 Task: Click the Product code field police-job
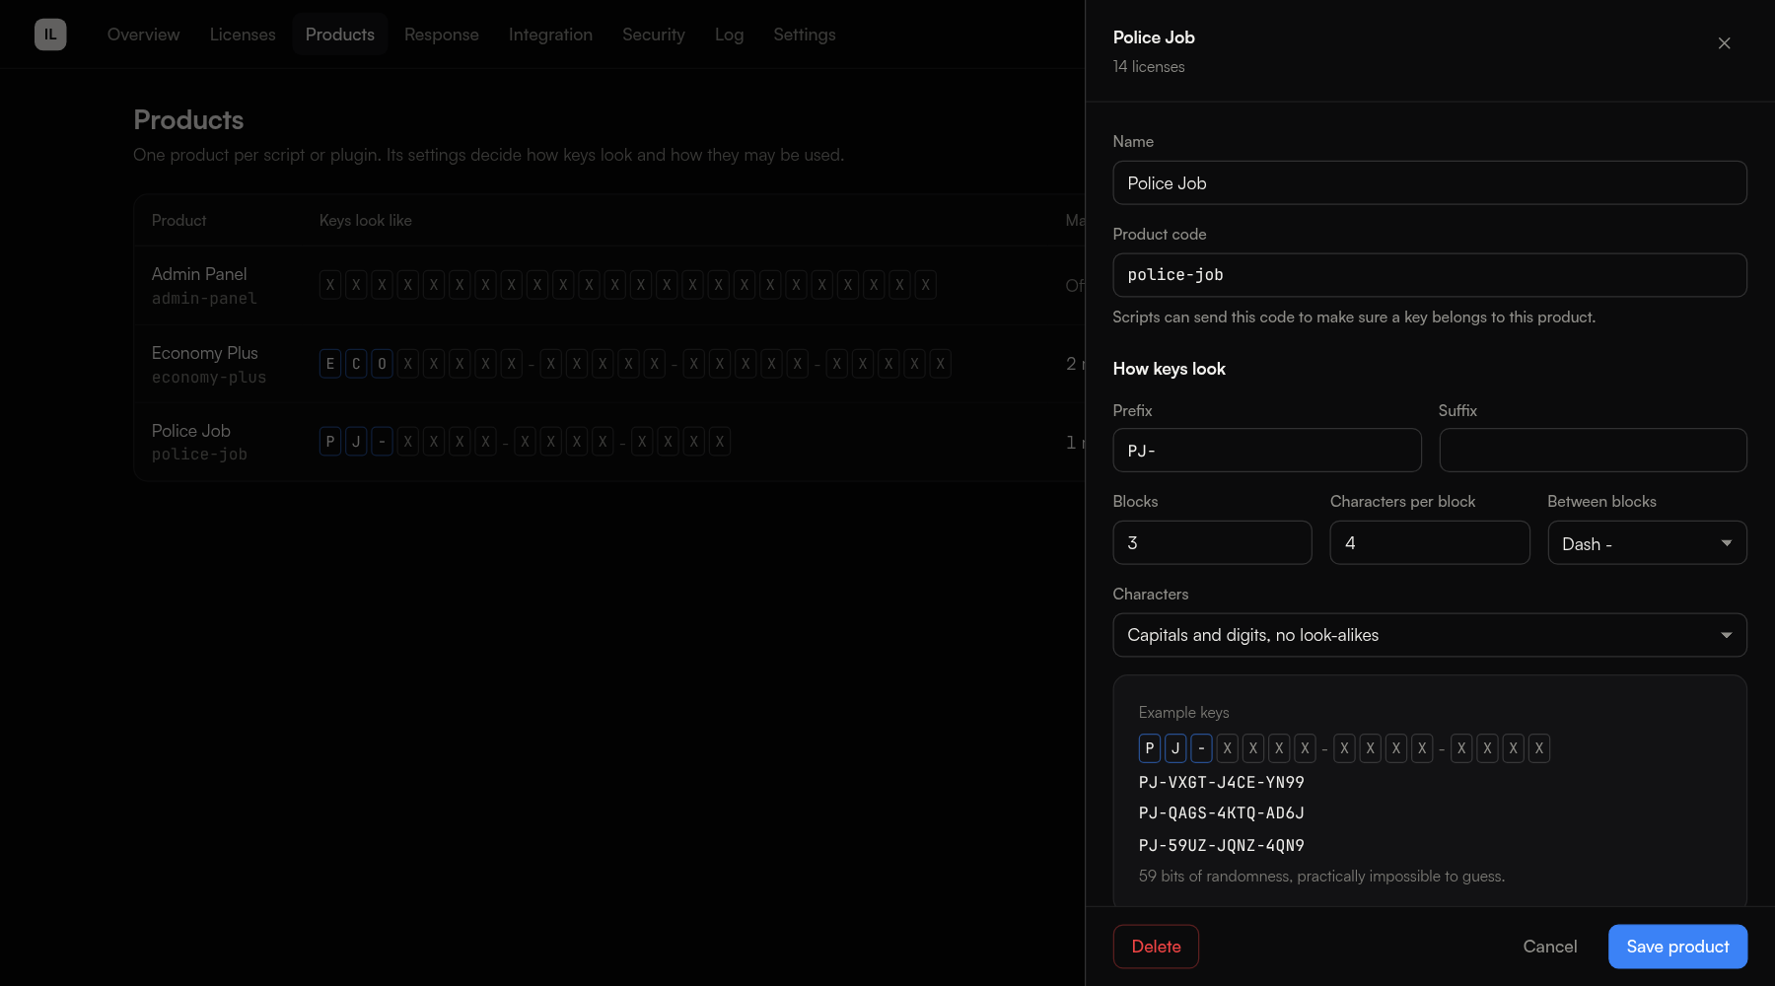click(1430, 275)
